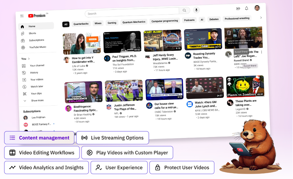Open the notifications bell
293x179 pixels.
click(x=247, y=8)
